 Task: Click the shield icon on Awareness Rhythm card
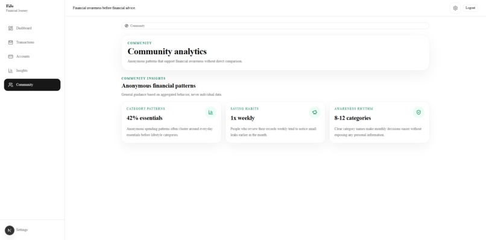(x=418, y=112)
